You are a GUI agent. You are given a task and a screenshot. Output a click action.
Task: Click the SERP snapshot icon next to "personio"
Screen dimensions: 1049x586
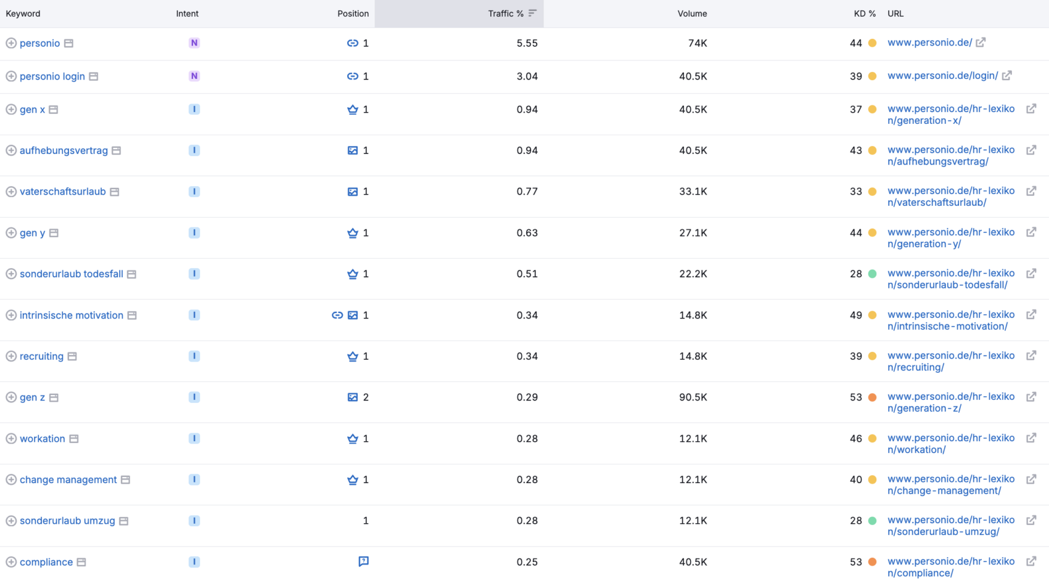68,43
